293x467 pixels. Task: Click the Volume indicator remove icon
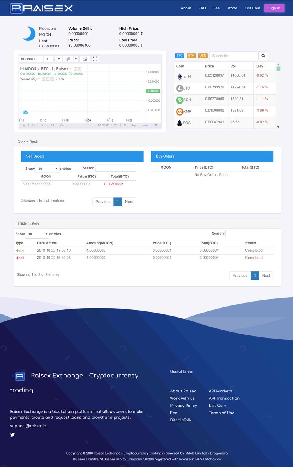point(52,79)
